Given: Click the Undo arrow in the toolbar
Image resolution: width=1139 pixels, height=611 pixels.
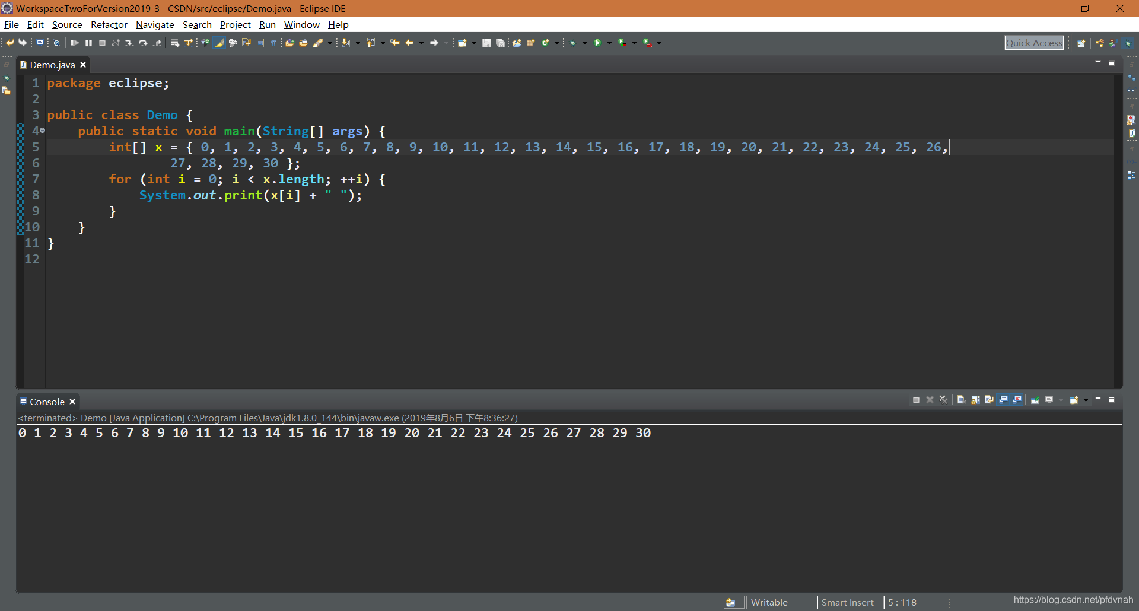Looking at the screenshot, I should (x=9, y=43).
